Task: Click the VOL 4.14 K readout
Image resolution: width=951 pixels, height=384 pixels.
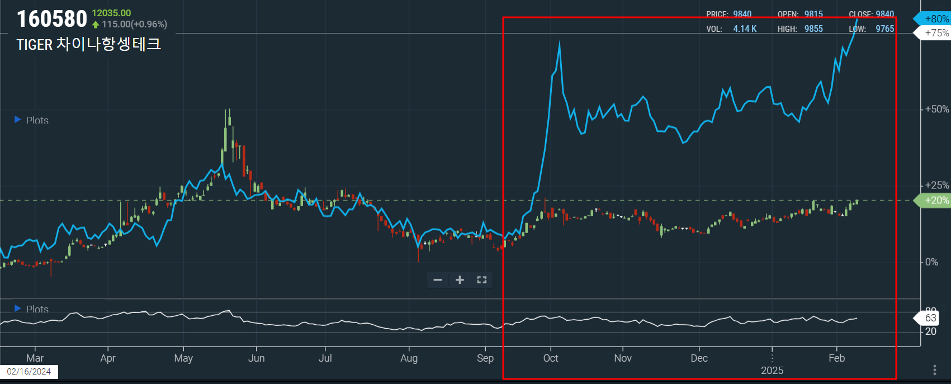Action: (x=732, y=29)
